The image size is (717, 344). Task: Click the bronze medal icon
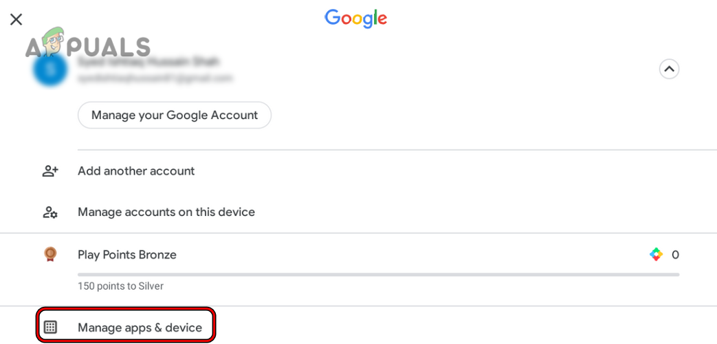[x=50, y=255]
